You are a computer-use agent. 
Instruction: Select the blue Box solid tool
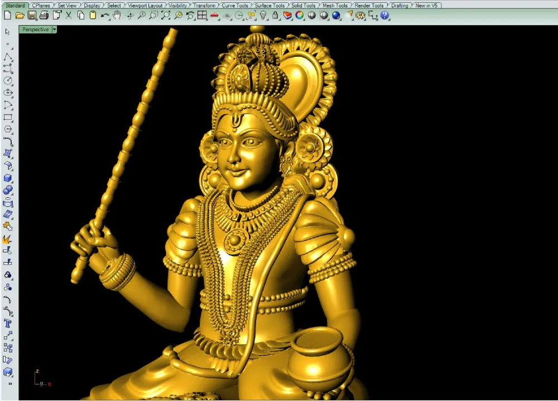tap(8, 178)
